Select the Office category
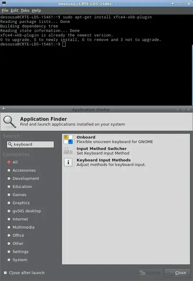193x281 pixels. coord(16,235)
